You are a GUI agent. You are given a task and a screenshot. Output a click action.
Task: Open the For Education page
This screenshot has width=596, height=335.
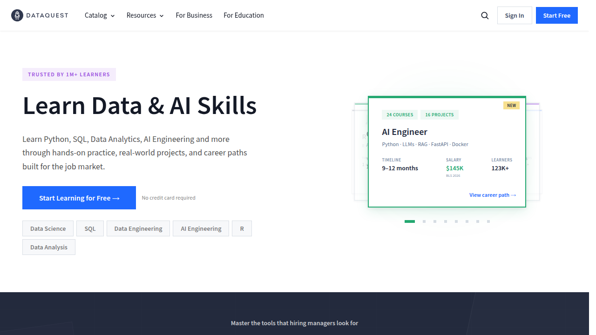pos(244,15)
